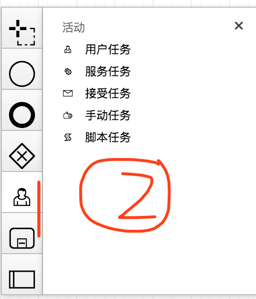
Task: Choose 用户任务 from the activity list
Action: (107, 50)
